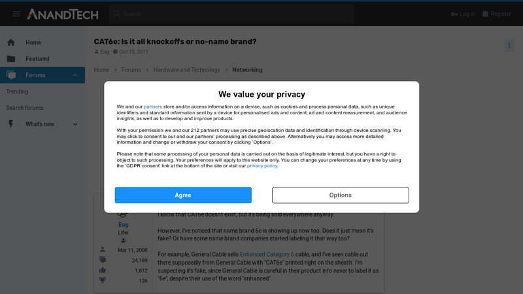
Task: Click the What's new lightning icon
Action: click(x=11, y=124)
